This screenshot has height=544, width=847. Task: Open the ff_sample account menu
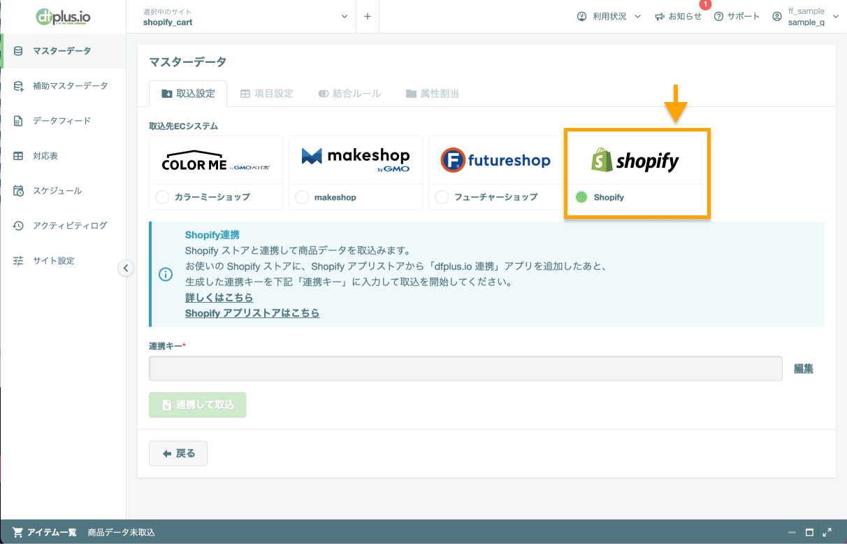point(806,17)
